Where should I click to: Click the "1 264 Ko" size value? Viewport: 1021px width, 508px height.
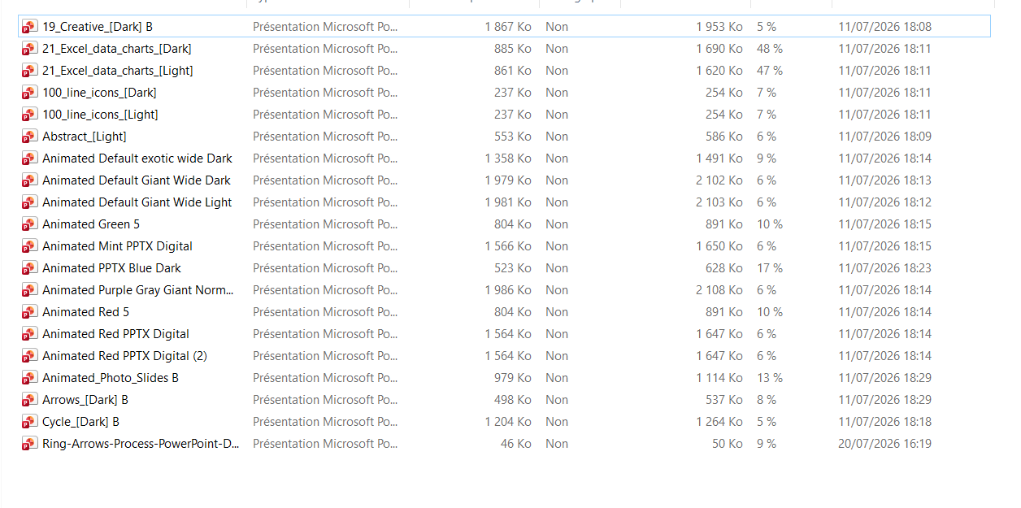pyautogui.click(x=719, y=422)
